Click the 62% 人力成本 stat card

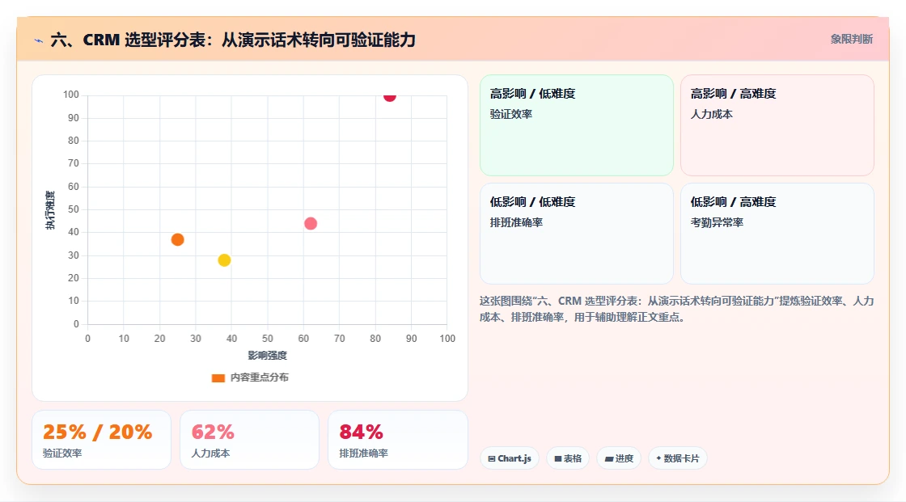[250, 440]
